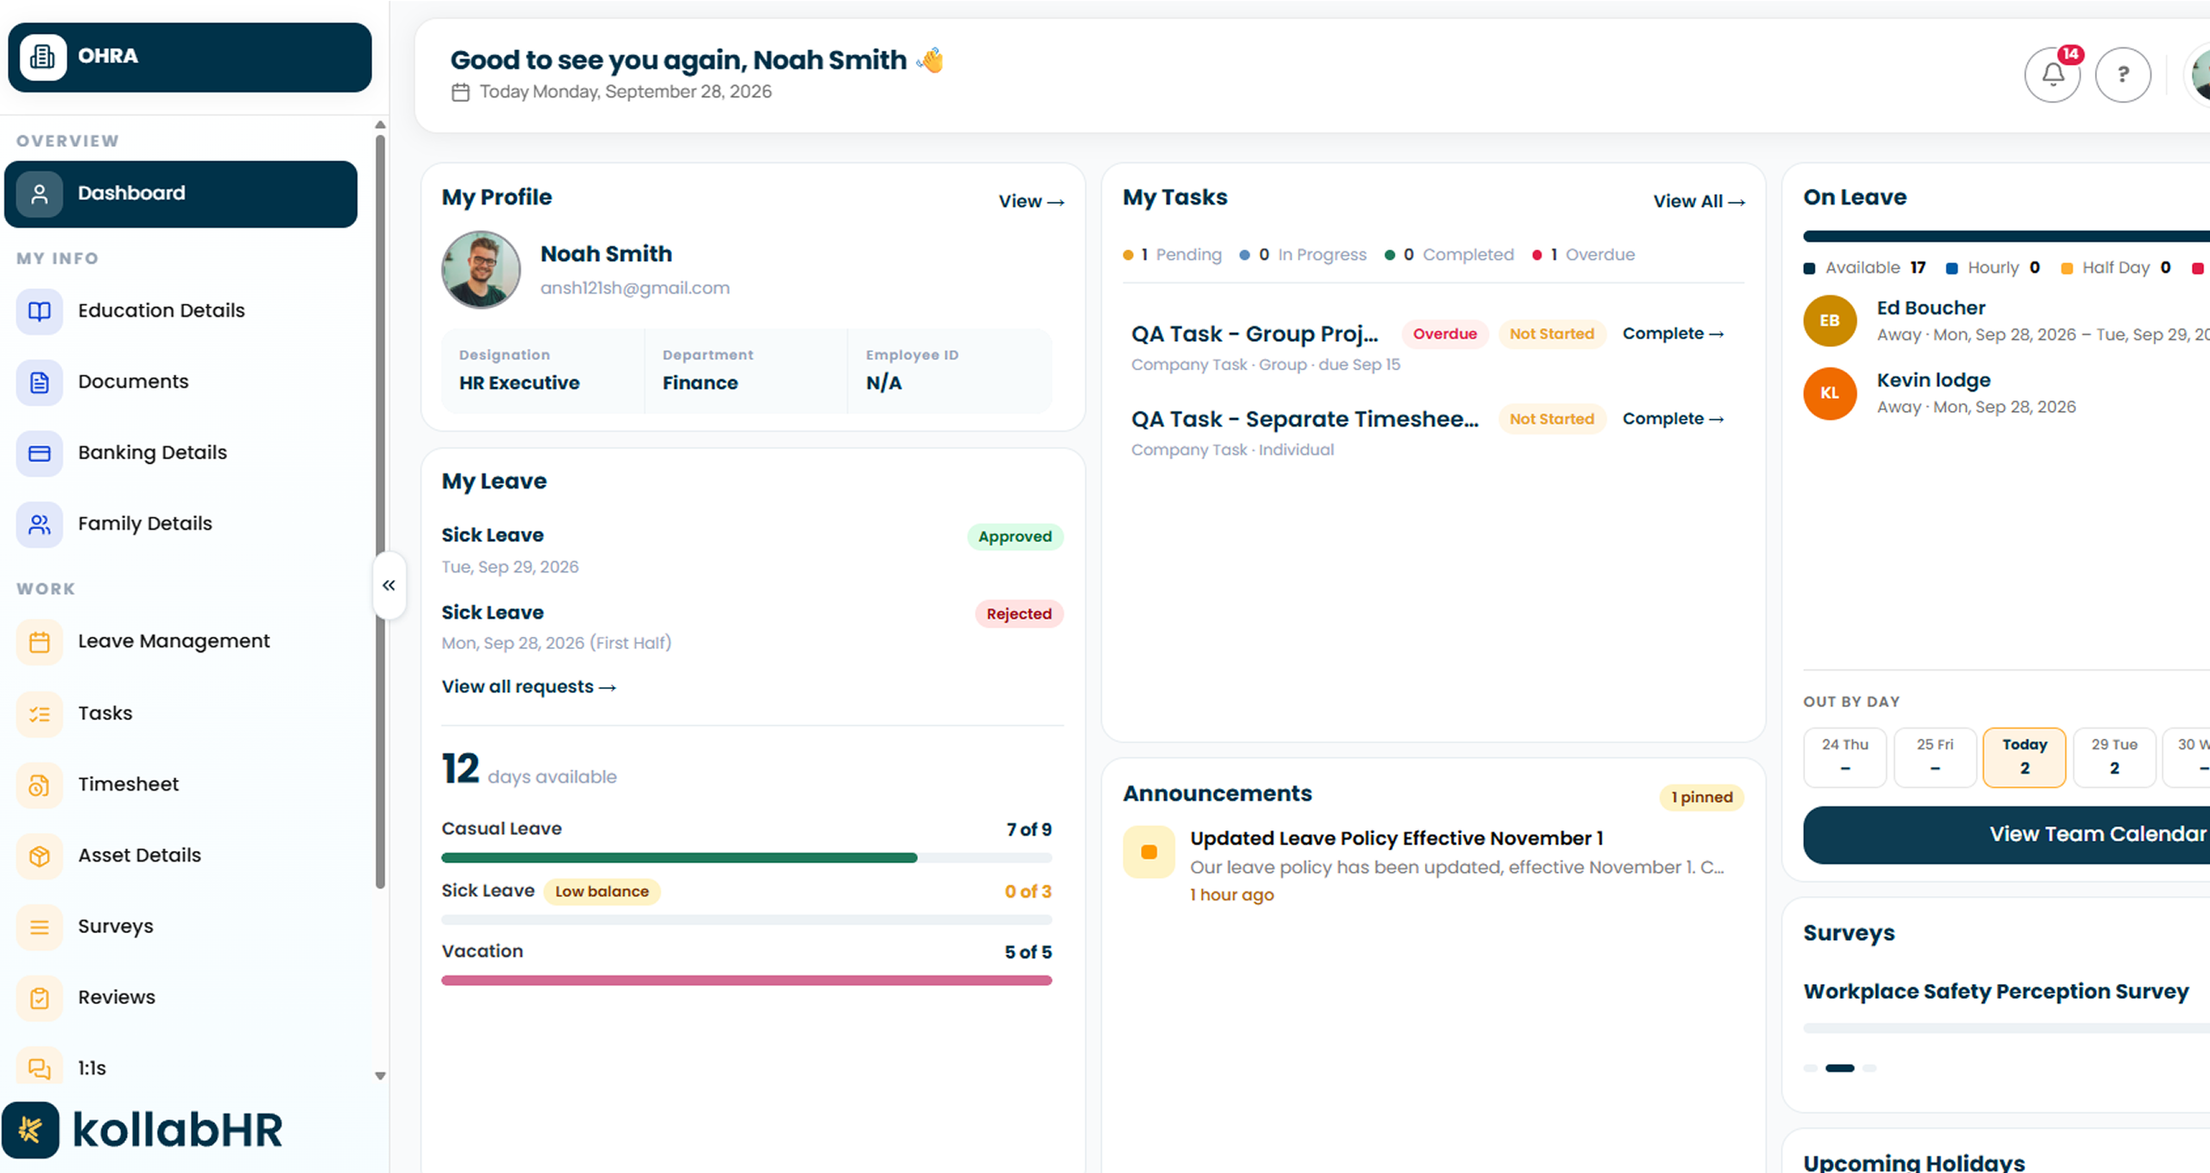This screenshot has height=1173, width=2210.
Task: Click the kollabHR logo icon
Action: [x=31, y=1129]
